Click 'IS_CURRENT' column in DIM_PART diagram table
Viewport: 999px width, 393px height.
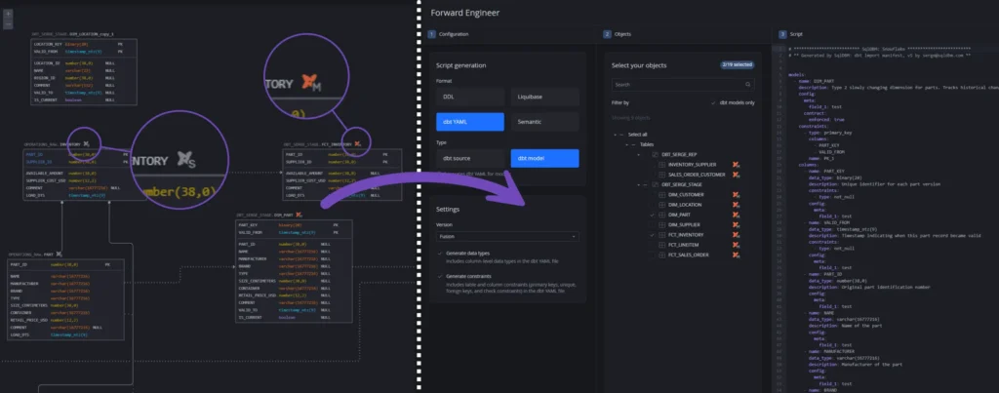coord(252,316)
